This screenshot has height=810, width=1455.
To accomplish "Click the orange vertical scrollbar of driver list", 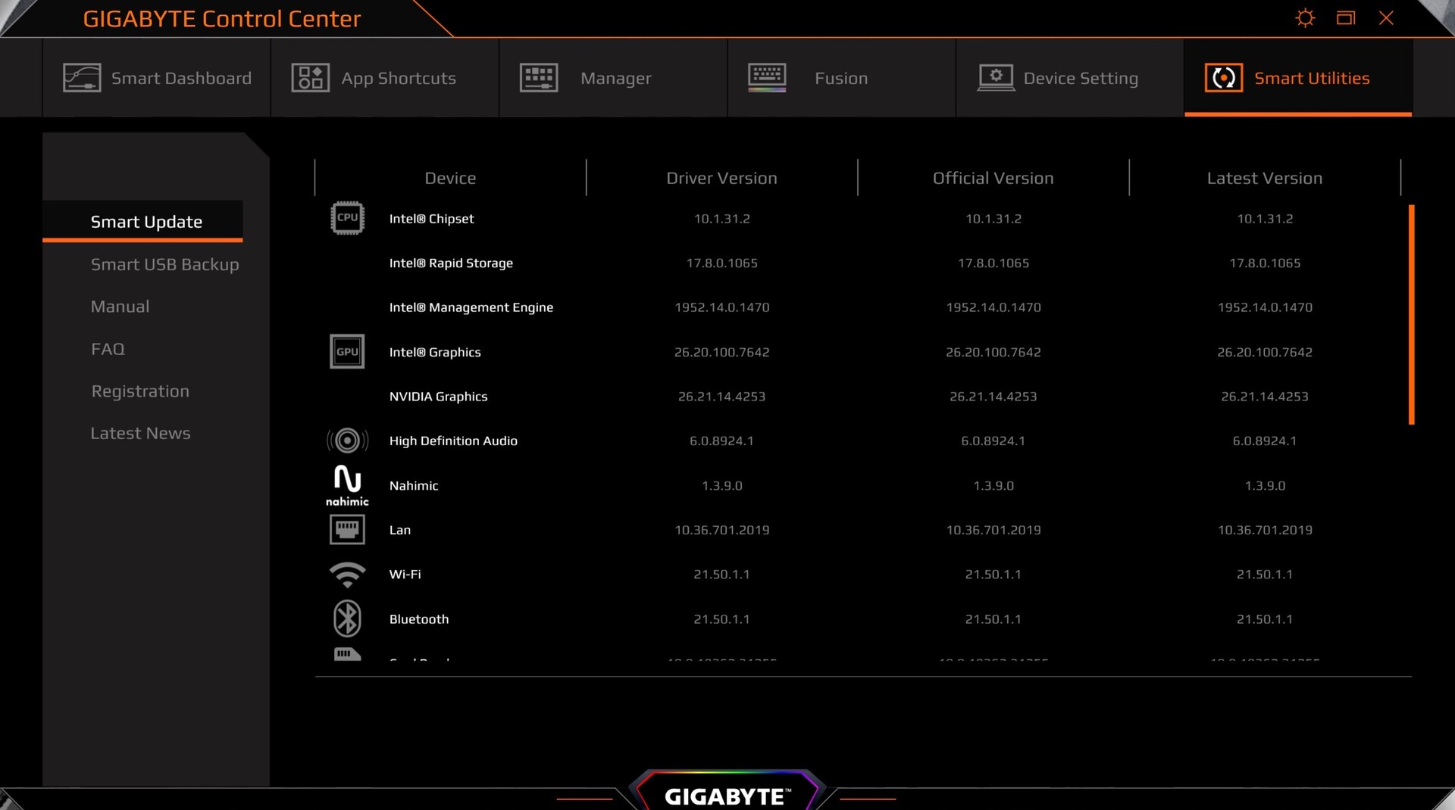I will point(1411,314).
